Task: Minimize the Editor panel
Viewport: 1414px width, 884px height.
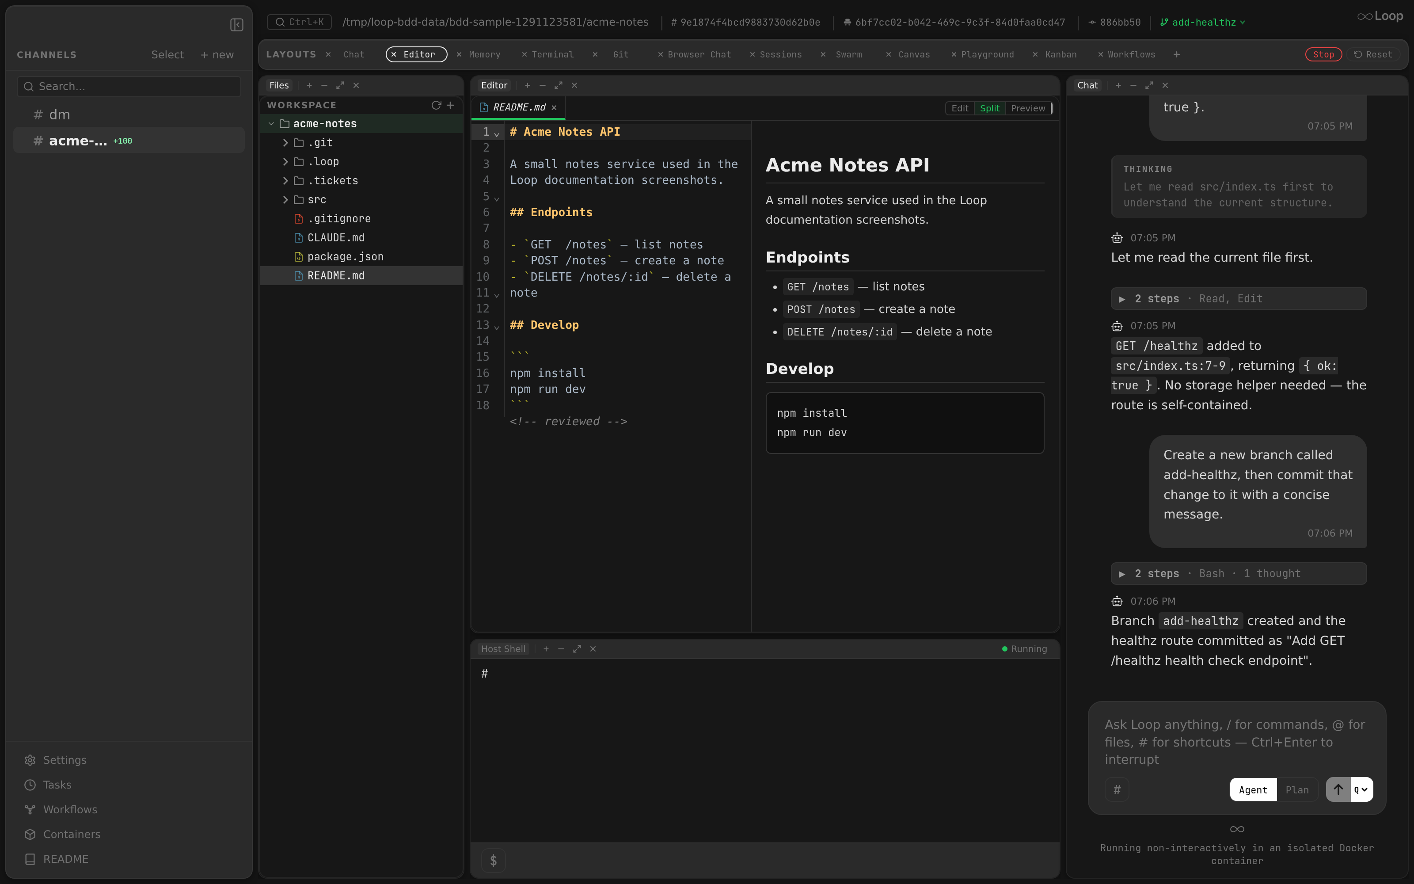Action: click(x=543, y=85)
